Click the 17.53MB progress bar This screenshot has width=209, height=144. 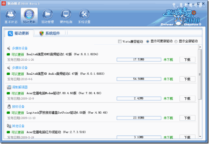pos(139,60)
